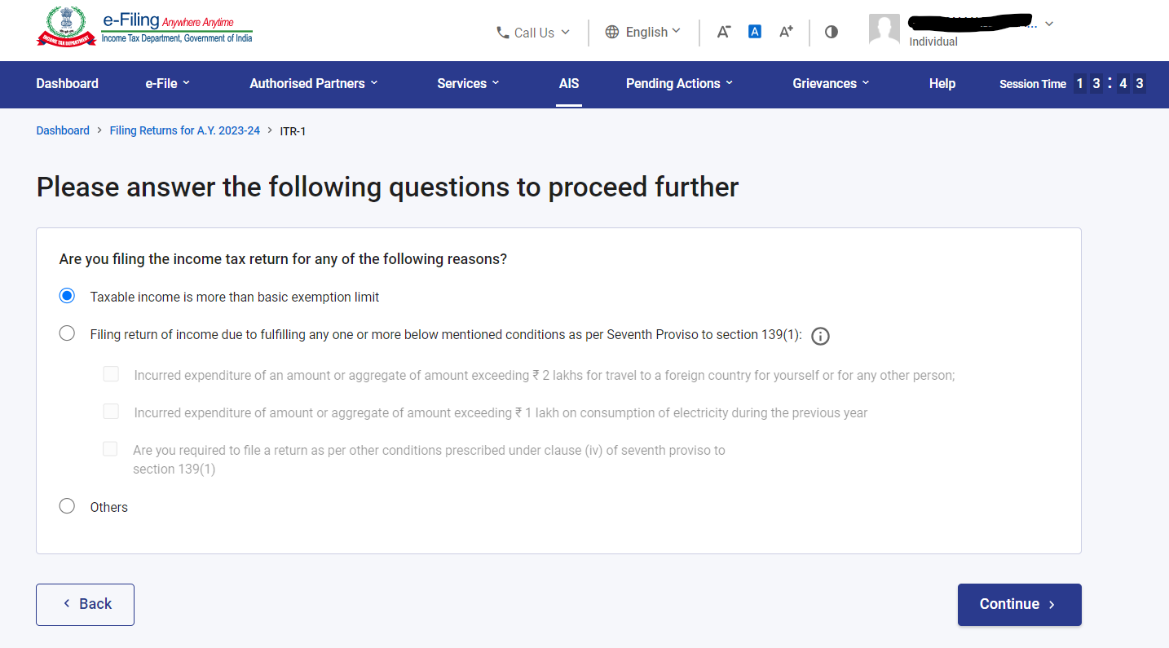Open the AIS tab
Screen dimensions: 1169x648
569,83
